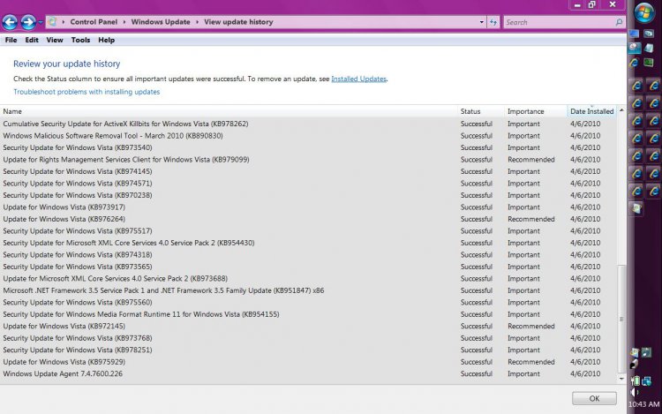Expand the arrow after Windows Update breadcrumb
Image resolution: width=662 pixels, height=414 pixels.
(x=197, y=22)
